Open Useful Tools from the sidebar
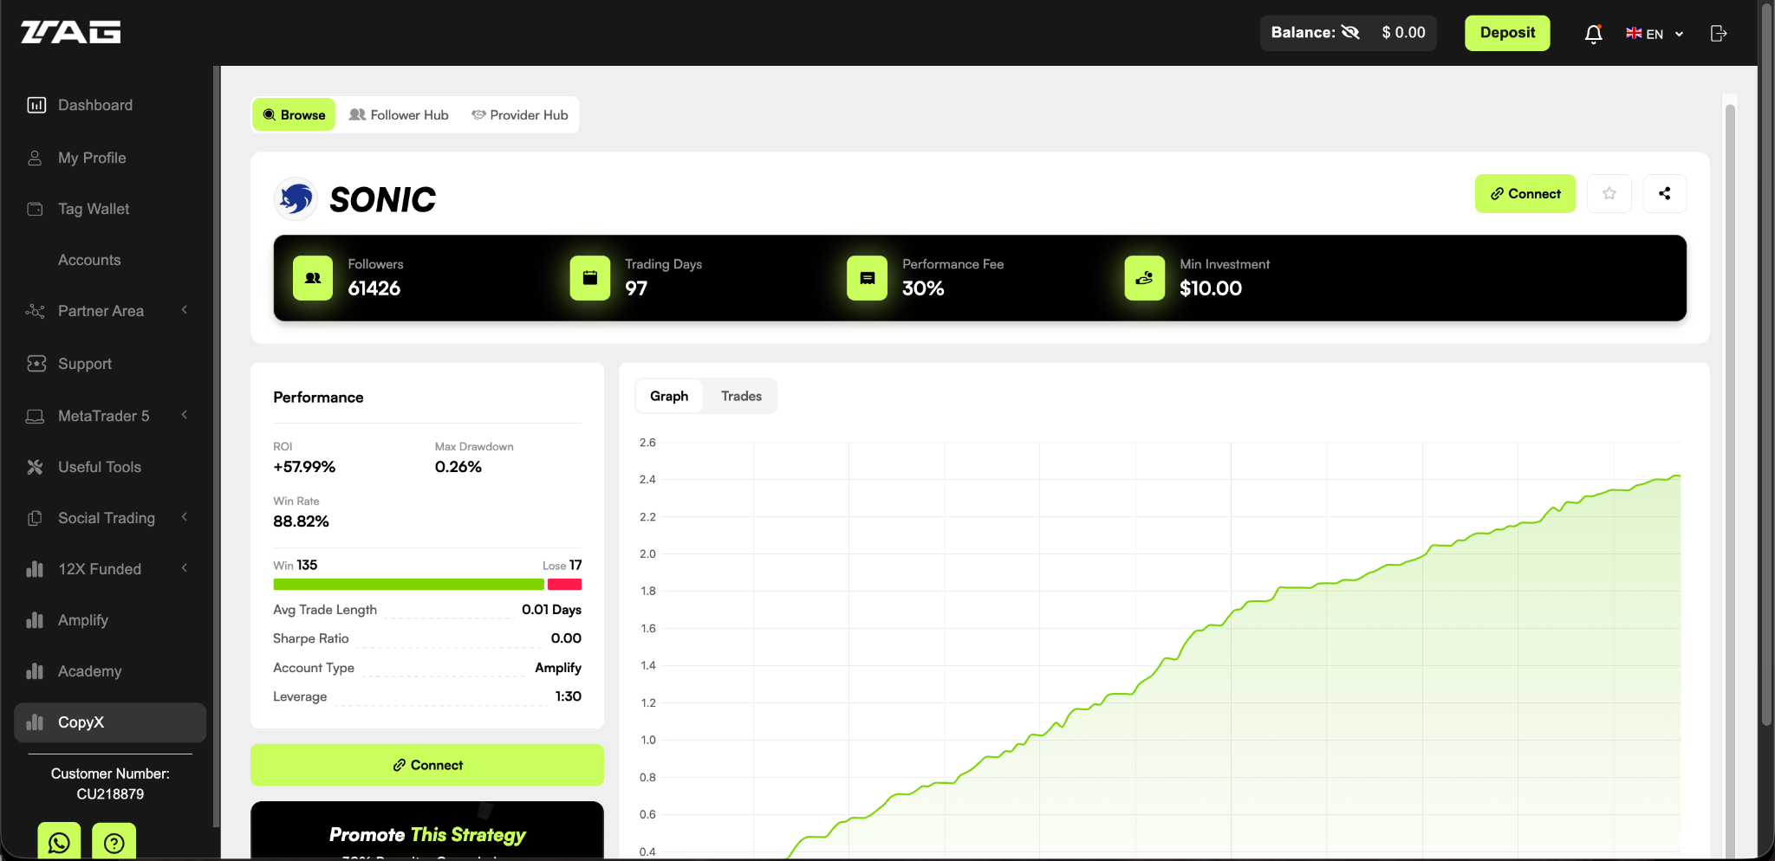Viewport: 1775px width, 861px height. [x=100, y=466]
